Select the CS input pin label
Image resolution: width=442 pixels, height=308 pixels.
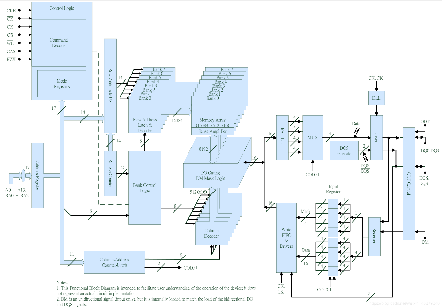tap(10, 35)
